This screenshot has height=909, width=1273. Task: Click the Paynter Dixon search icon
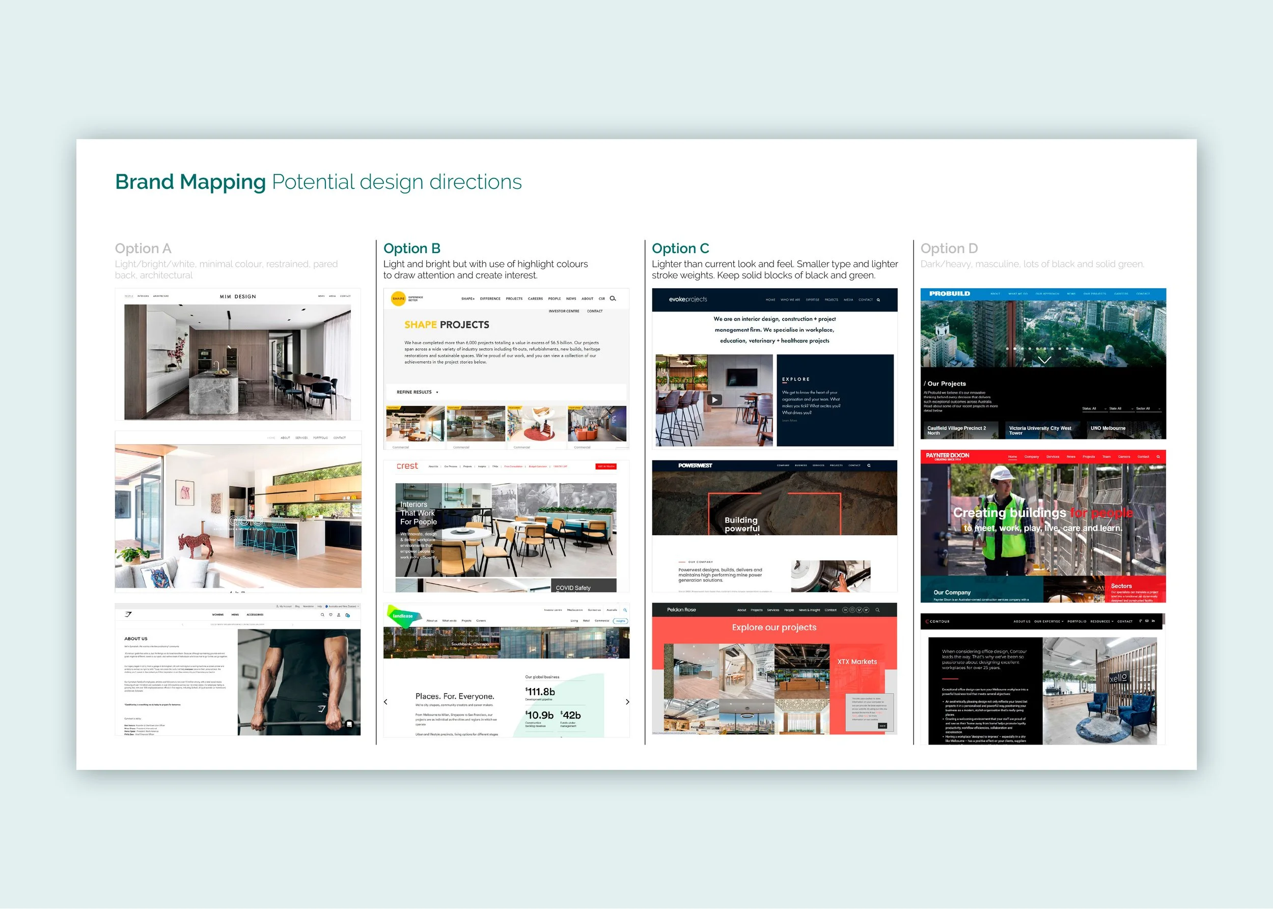click(x=1158, y=457)
